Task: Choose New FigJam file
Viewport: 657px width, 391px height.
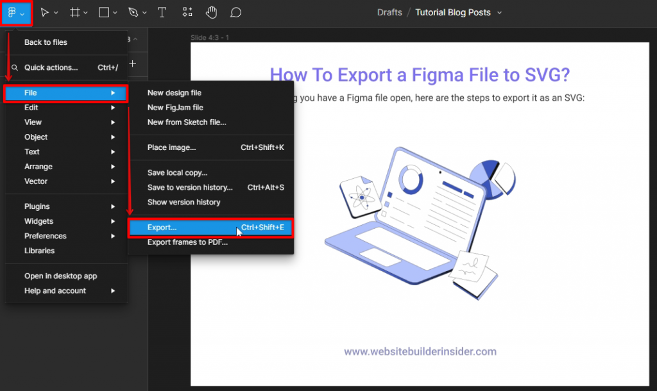Action: 211,108
